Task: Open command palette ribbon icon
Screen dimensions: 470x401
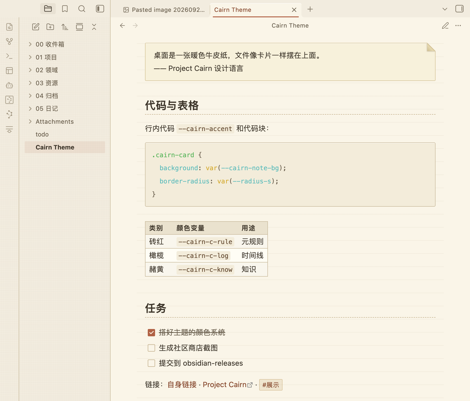Action: (9, 56)
